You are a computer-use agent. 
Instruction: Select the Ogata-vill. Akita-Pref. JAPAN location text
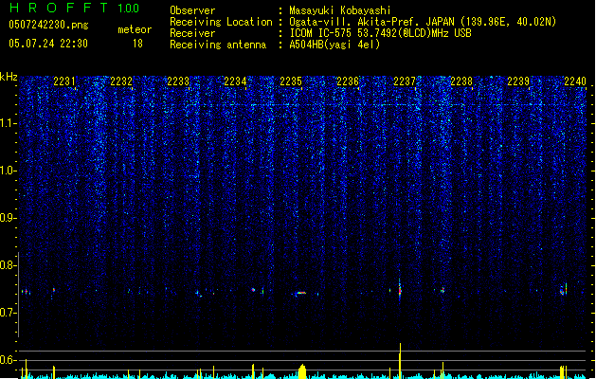[423, 22]
